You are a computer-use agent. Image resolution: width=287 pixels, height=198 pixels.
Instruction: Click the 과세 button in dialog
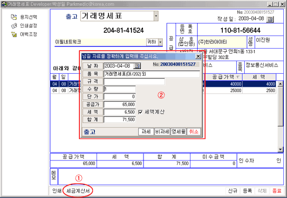click(146, 132)
